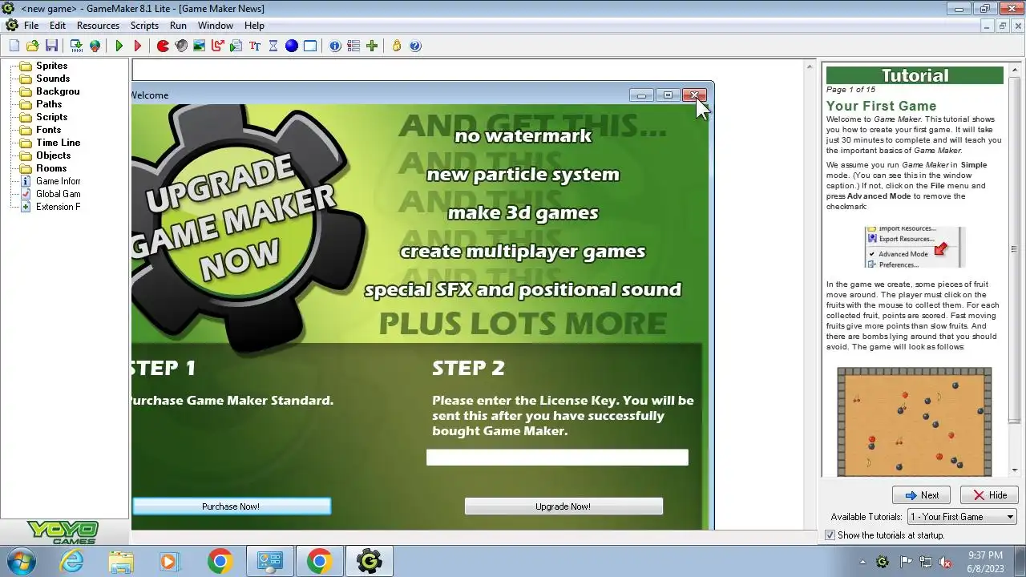Click GameMaker icon in system tray
The width and height of the screenshot is (1026, 577).
coord(883,562)
